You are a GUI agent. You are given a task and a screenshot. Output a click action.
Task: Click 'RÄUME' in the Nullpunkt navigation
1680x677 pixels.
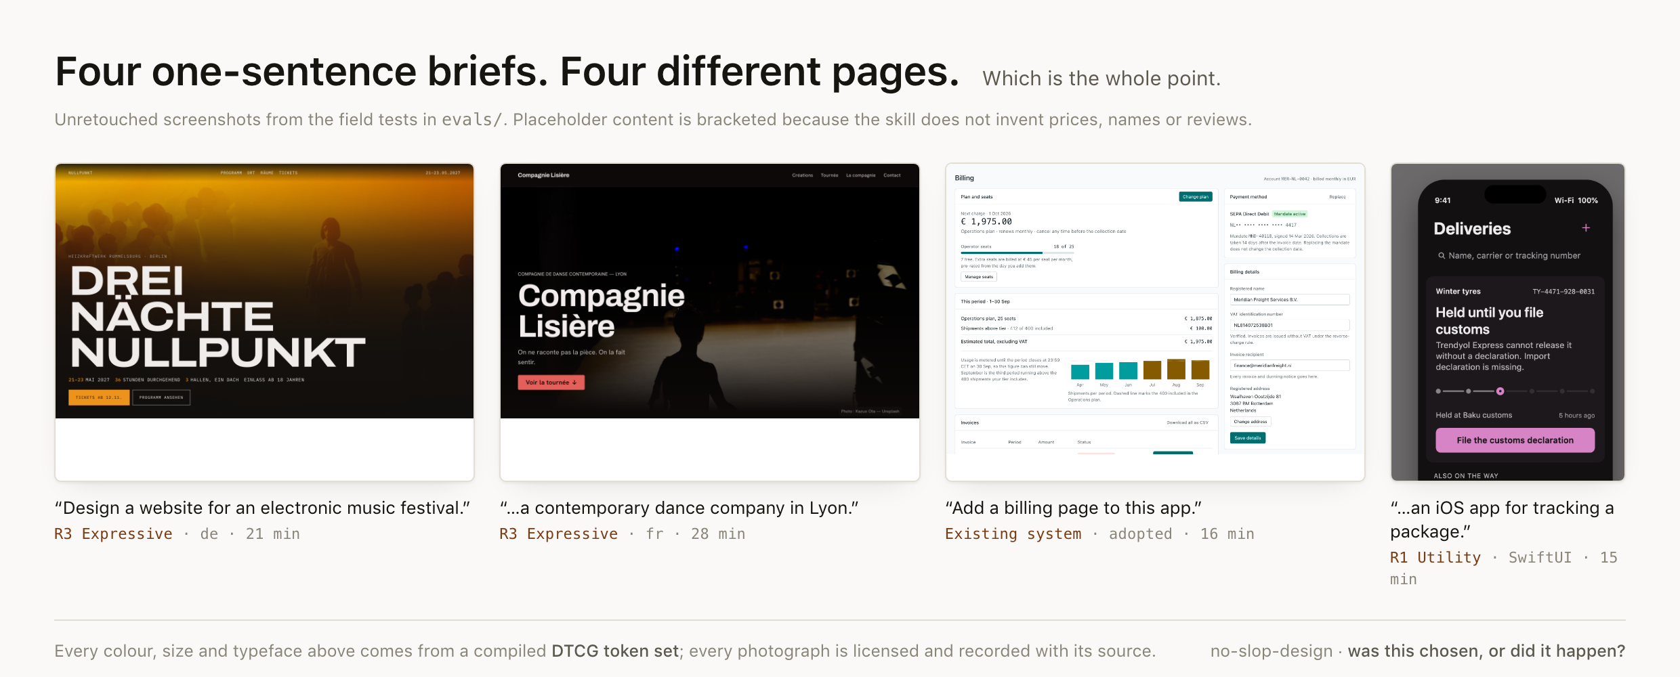point(267,173)
